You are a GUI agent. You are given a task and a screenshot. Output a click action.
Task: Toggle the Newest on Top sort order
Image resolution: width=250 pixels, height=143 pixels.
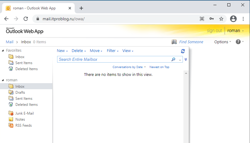point(159,67)
